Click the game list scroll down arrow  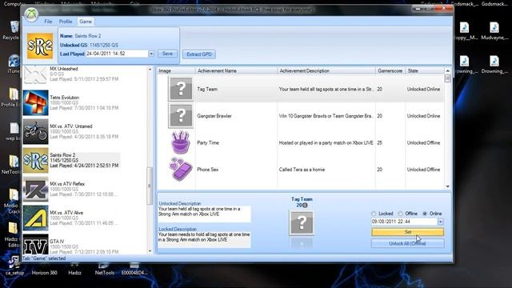point(150,251)
